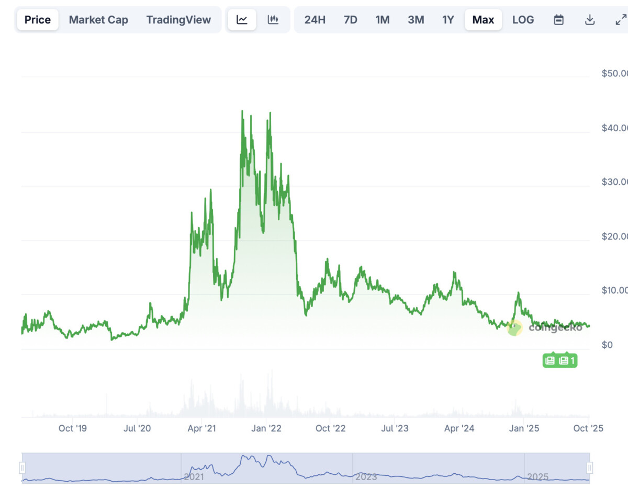Show the 1M price range
The image size is (628, 502).
point(382,20)
